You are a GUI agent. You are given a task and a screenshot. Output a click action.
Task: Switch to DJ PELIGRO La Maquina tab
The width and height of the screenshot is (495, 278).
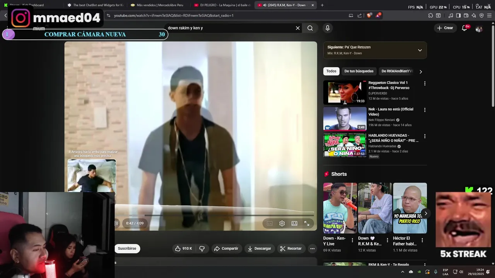point(222,5)
